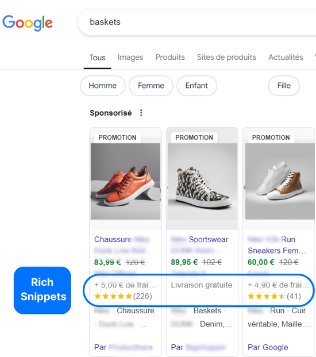Open the Sponsorisé three-dot options menu

tap(141, 113)
